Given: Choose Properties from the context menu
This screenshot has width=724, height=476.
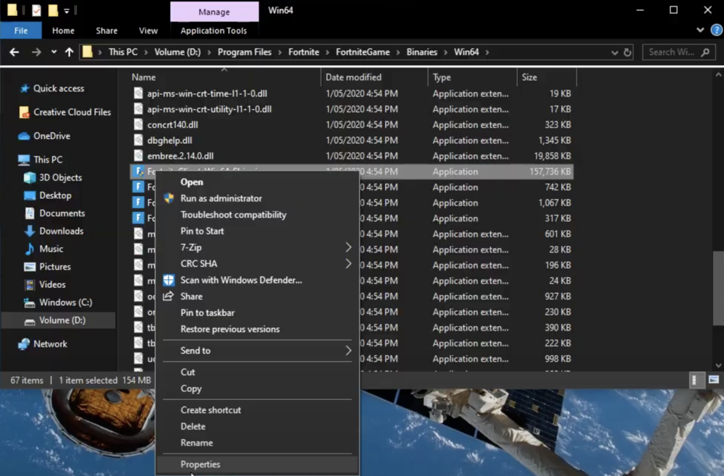Looking at the screenshot, I should tap(201, 464).
